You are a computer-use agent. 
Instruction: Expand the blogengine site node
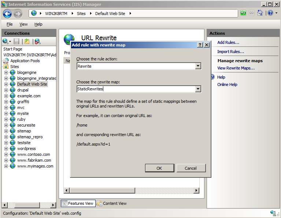click(x=6, y=72)
